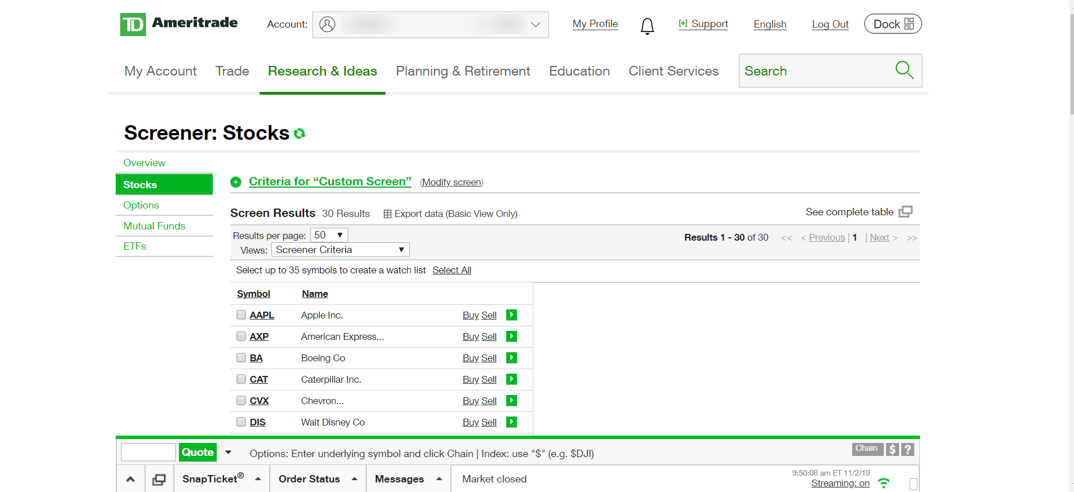Click the dollar sign icon in dock
1074x492 pixels.
point(892,449)
